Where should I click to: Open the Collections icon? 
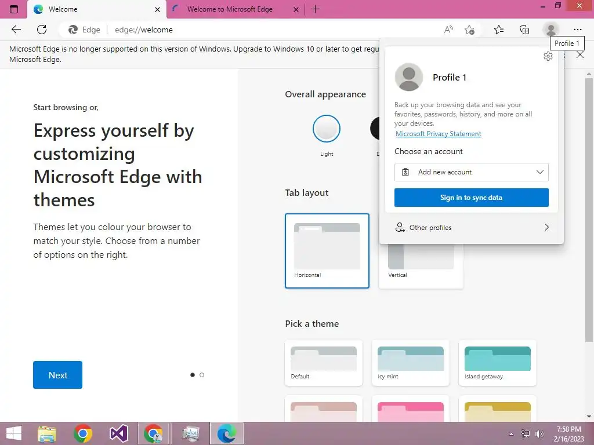(524, 30)
